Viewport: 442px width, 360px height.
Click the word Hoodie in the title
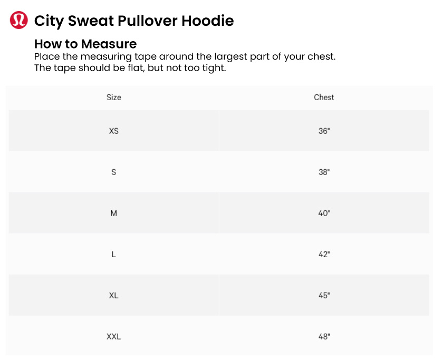pos(207,21)
